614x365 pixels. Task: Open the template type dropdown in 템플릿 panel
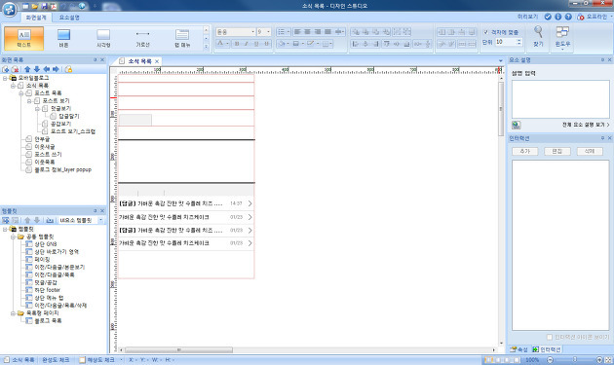[x=100, y=220]
